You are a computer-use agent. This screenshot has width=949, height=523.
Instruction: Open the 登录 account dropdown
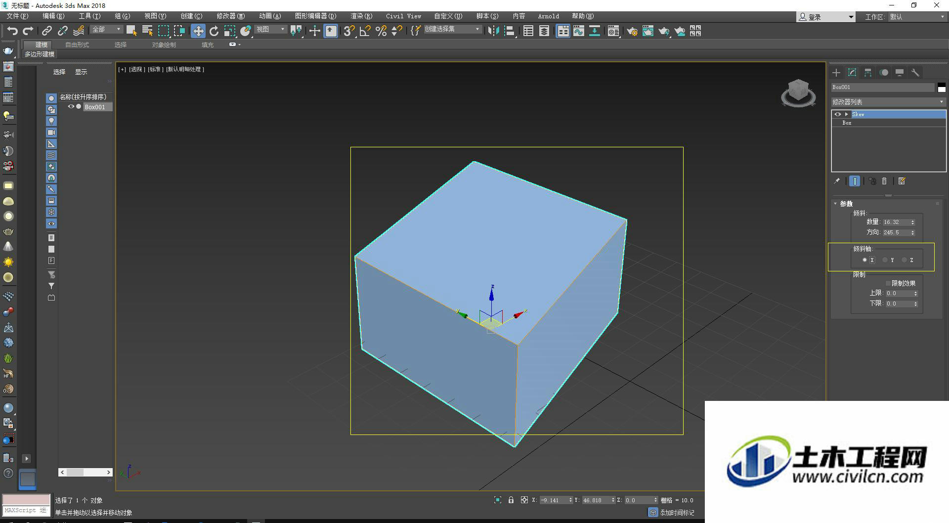coord(826,17)
